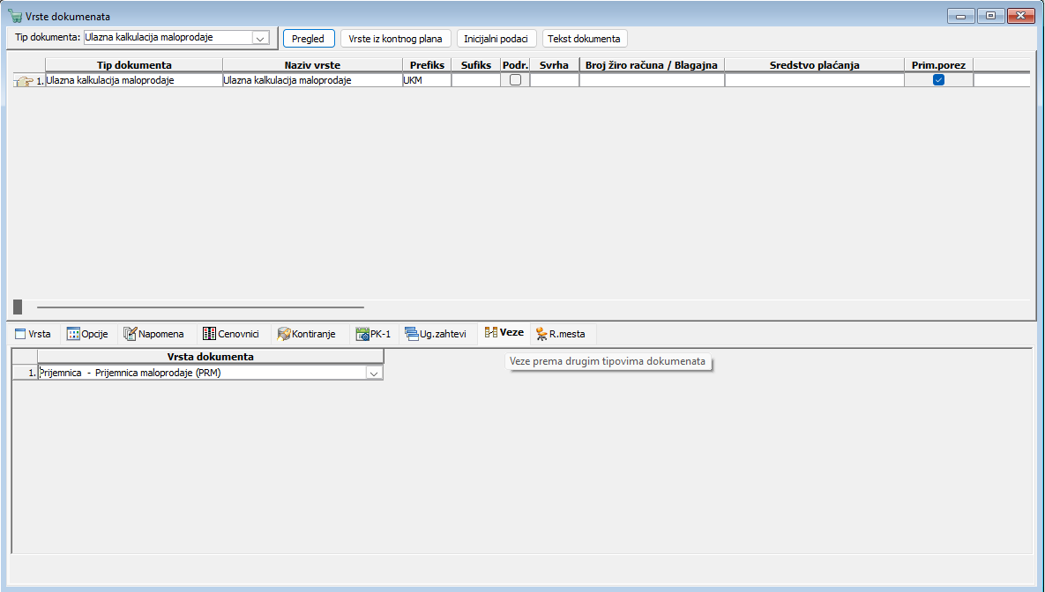Click the R.mesta tab person icon
1045x592 pixels.
(541, 334)
